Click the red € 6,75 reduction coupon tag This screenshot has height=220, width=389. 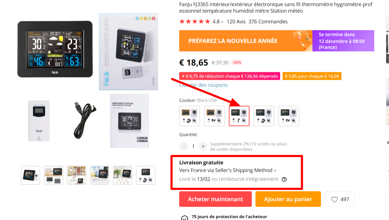[x=230, y=76]
